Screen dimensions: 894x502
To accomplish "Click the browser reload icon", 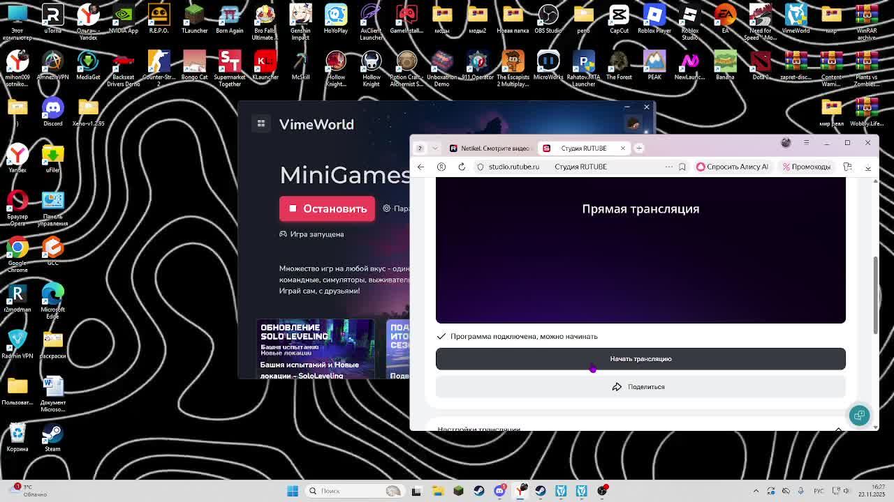I will click(x=462, y=167).
